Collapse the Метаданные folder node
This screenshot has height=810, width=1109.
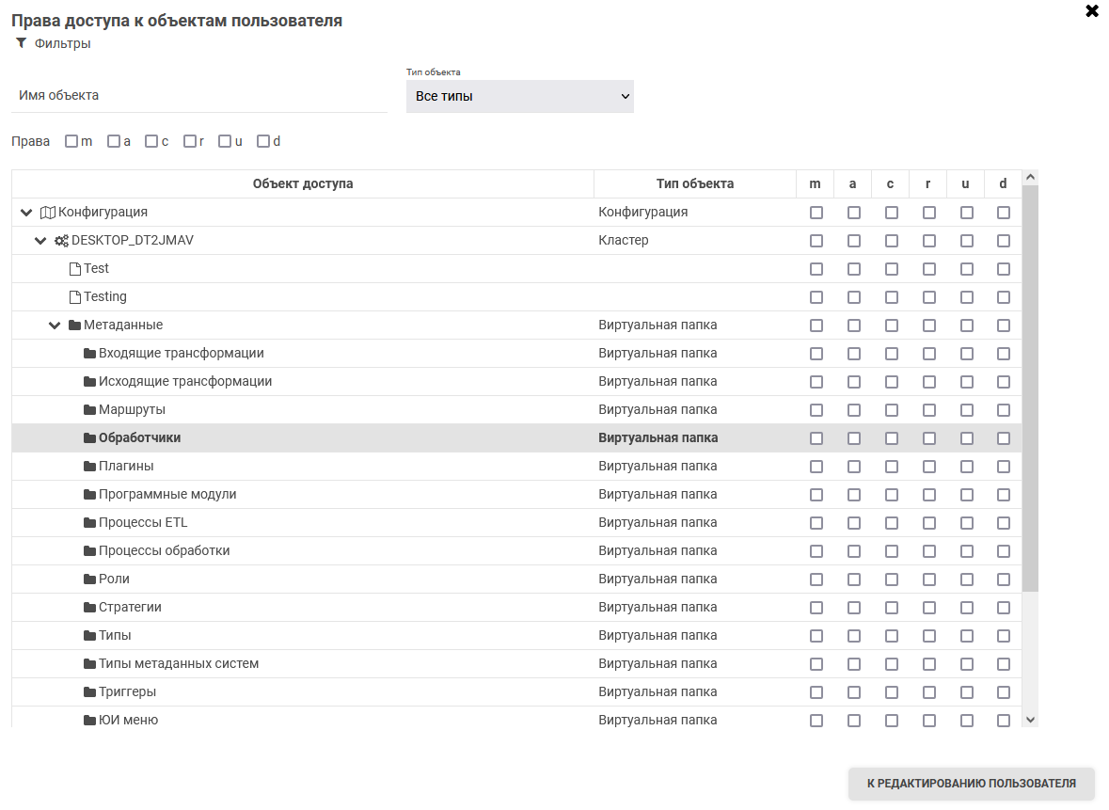tap(55, 326)
